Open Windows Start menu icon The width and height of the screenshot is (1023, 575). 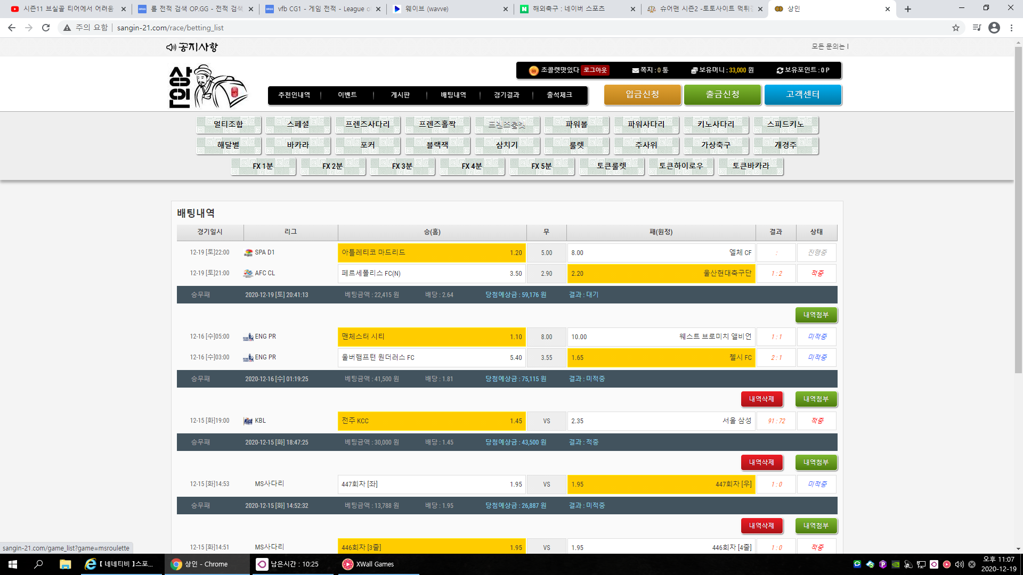tap(13, 564)
